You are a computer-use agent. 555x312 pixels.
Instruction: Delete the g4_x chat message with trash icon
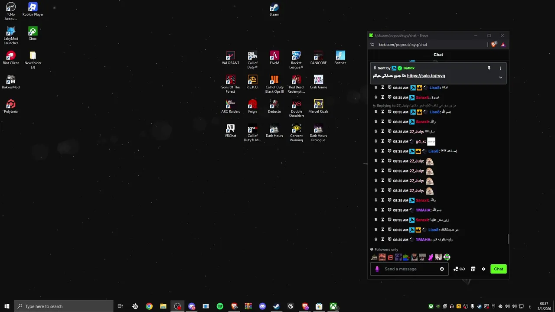pos(376,141)
